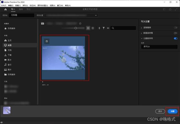Screen dimensions: 180x124
Task: Expand the 复制媒体 section chevron
Action: [141, 28]
